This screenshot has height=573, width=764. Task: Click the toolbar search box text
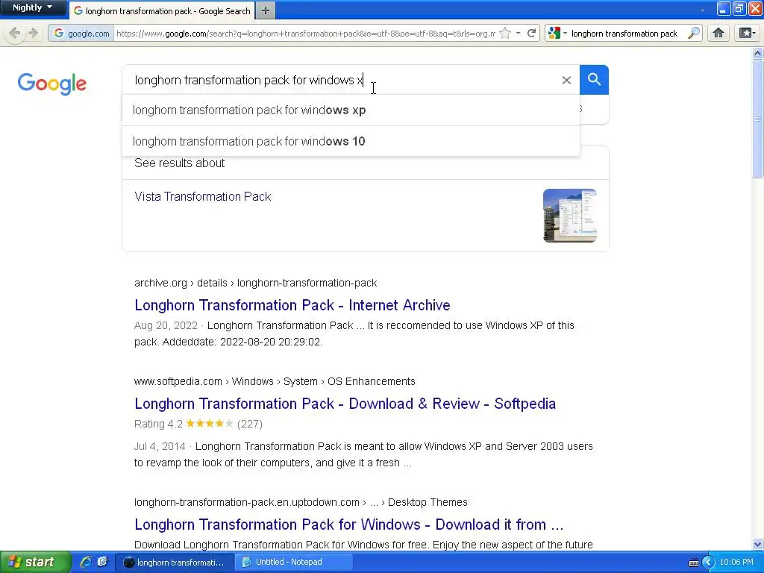click(x=624, y=33)
